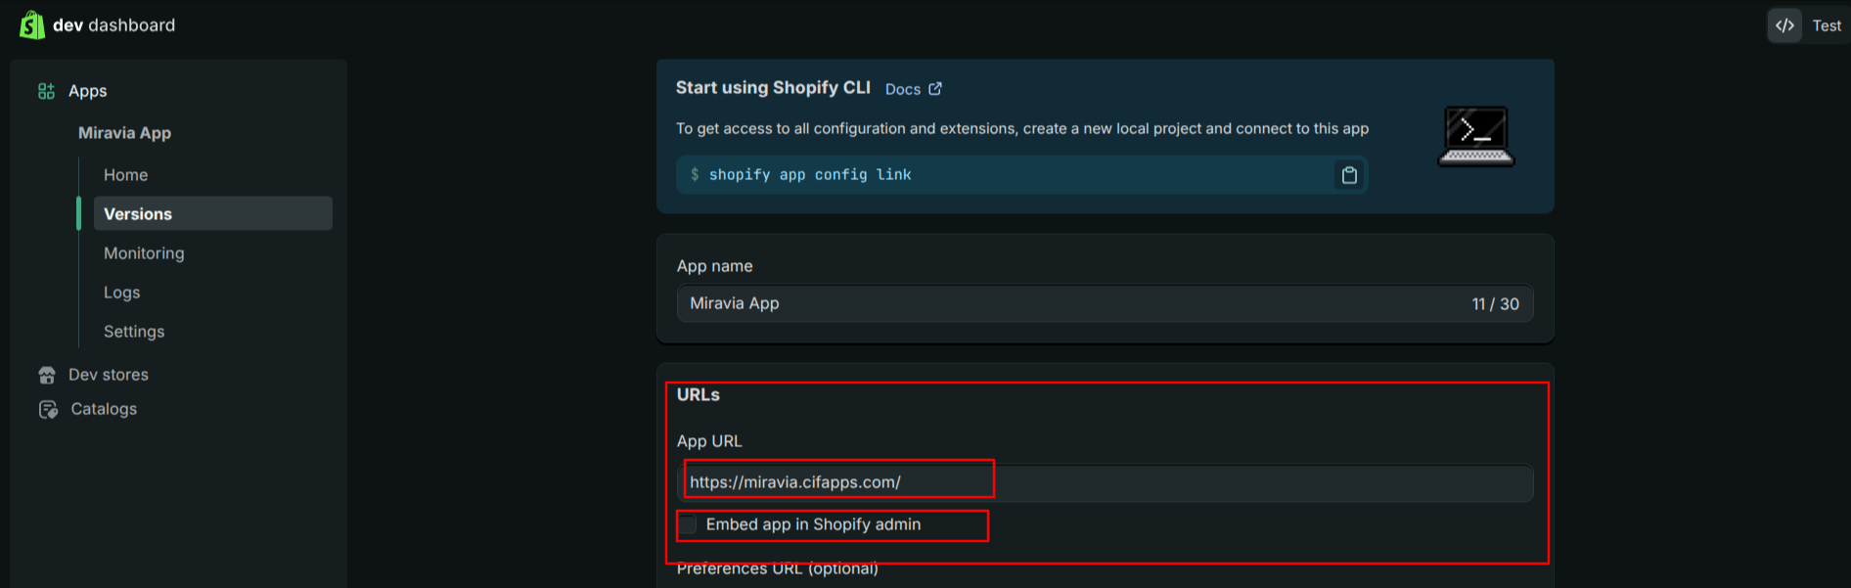Click the Dev stores storefront icon
Image resolution: width=1851 pixels, height=588 pixels.
(47, 375)
